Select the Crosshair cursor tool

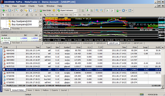click(x=8, y=15)
